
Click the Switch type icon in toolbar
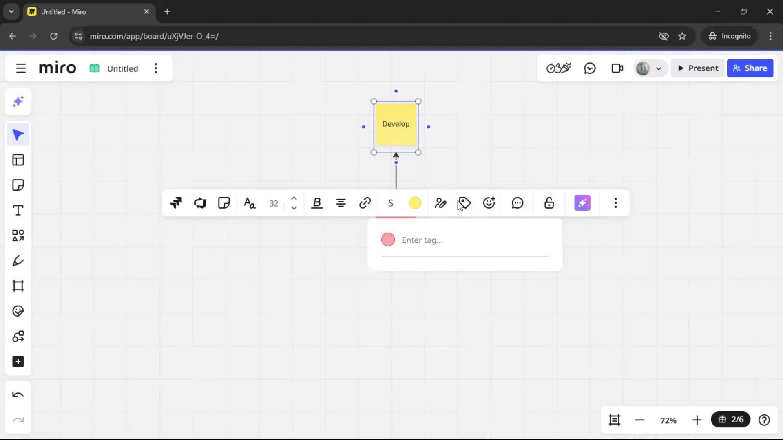click(x=200, y=203)
